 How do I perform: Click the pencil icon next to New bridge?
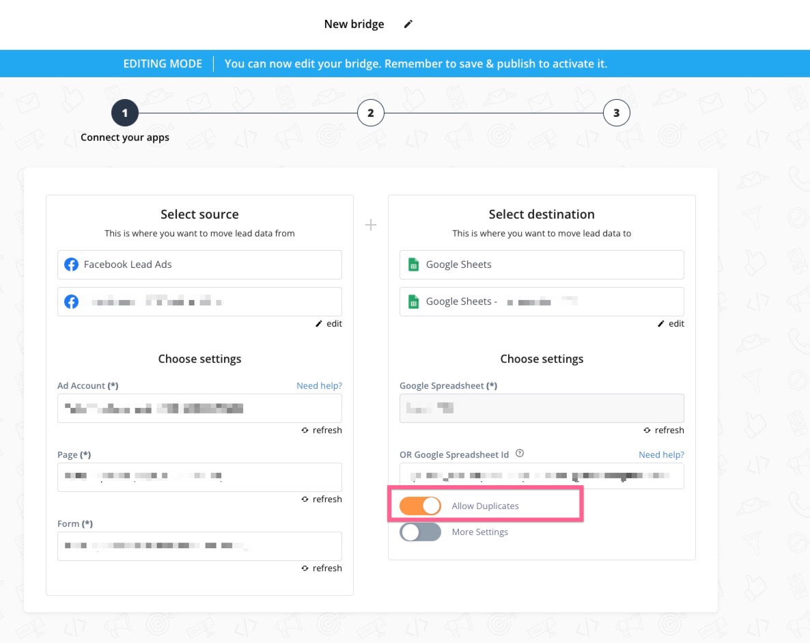click(x=408, y=24)
